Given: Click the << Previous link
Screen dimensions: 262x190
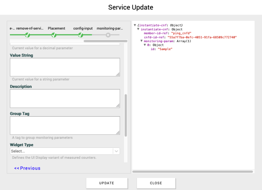Looking at the screenshot, I should point(27,168).
